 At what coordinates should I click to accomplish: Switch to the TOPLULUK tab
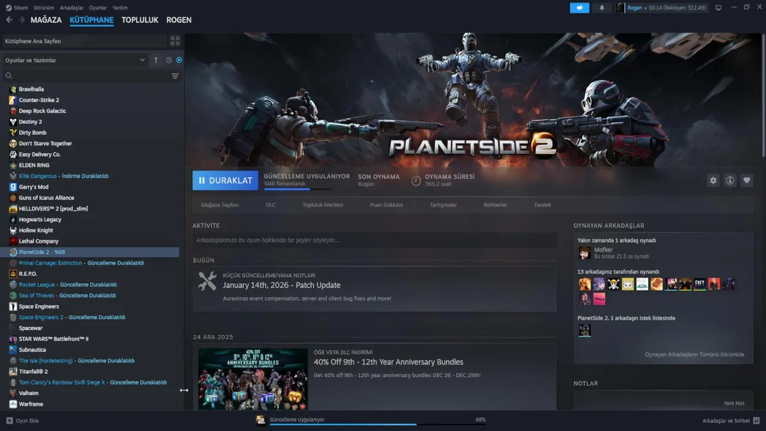click(x=140, y=20)
